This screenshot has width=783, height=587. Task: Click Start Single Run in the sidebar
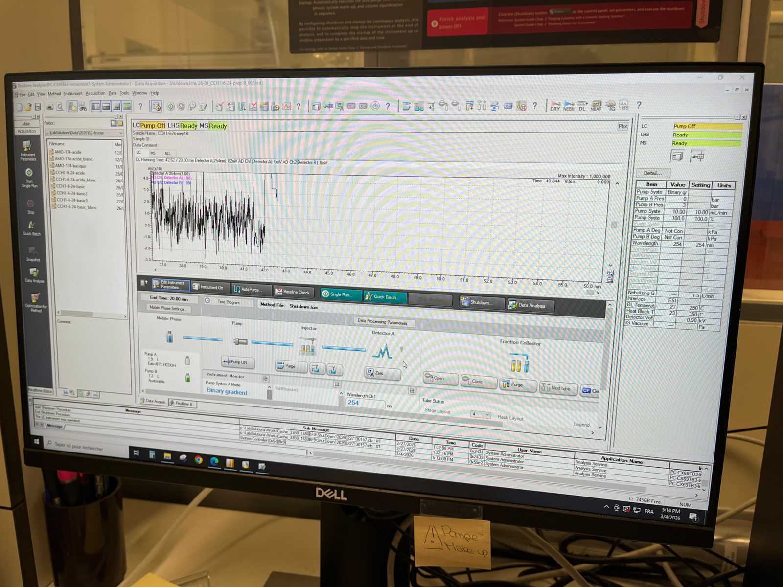pos(29,177)
